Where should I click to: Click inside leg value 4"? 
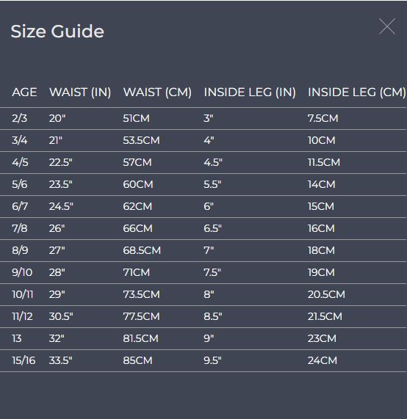click(x=209, y=140)
